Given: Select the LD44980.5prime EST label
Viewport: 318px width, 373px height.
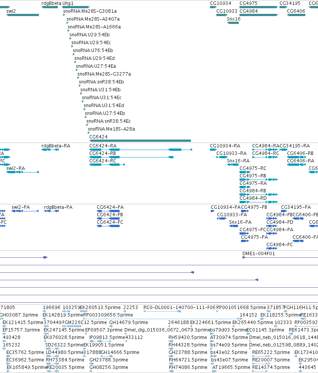Looking at the screenshot, I should (65, 352).
